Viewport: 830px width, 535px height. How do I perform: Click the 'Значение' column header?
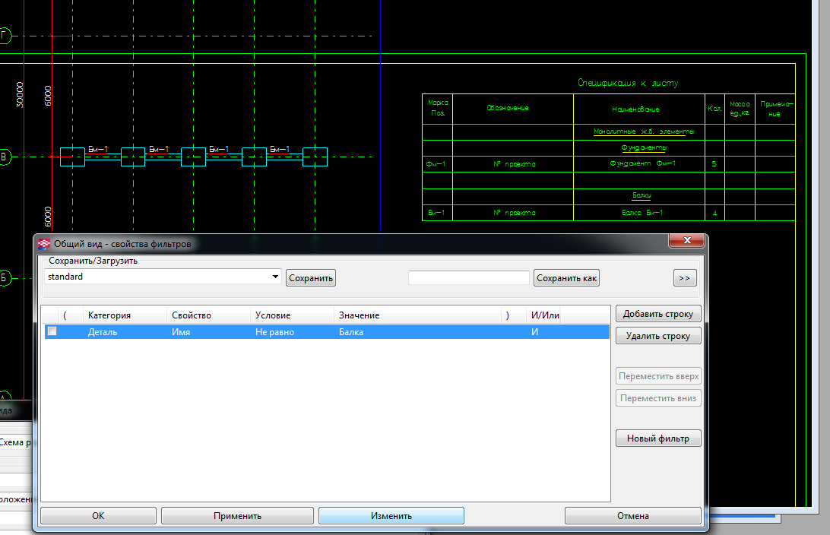(x=359, y=315)
